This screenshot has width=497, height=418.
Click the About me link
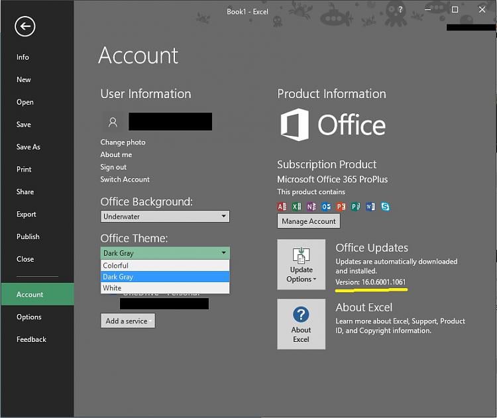[x=116, y=154]
